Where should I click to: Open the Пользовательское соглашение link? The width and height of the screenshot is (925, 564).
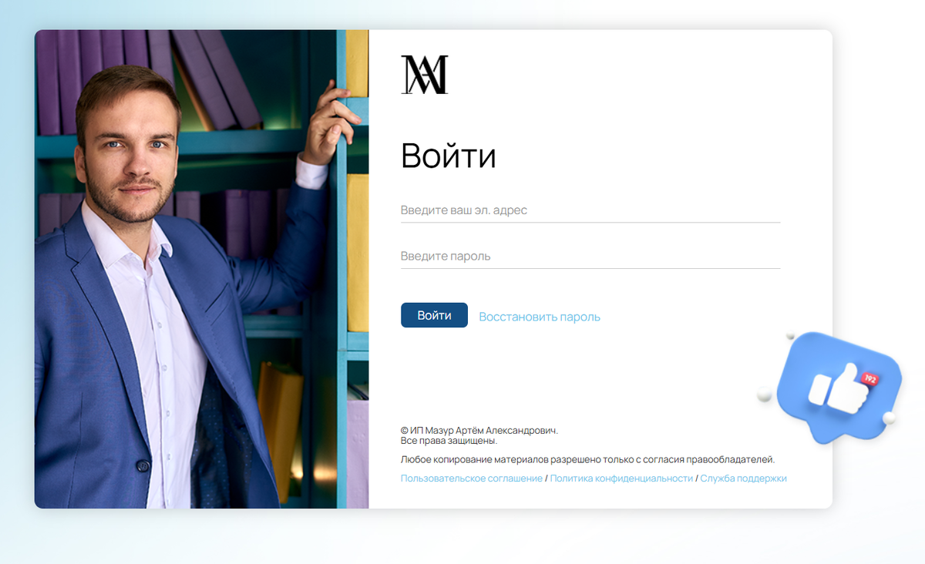pos(471,478)
